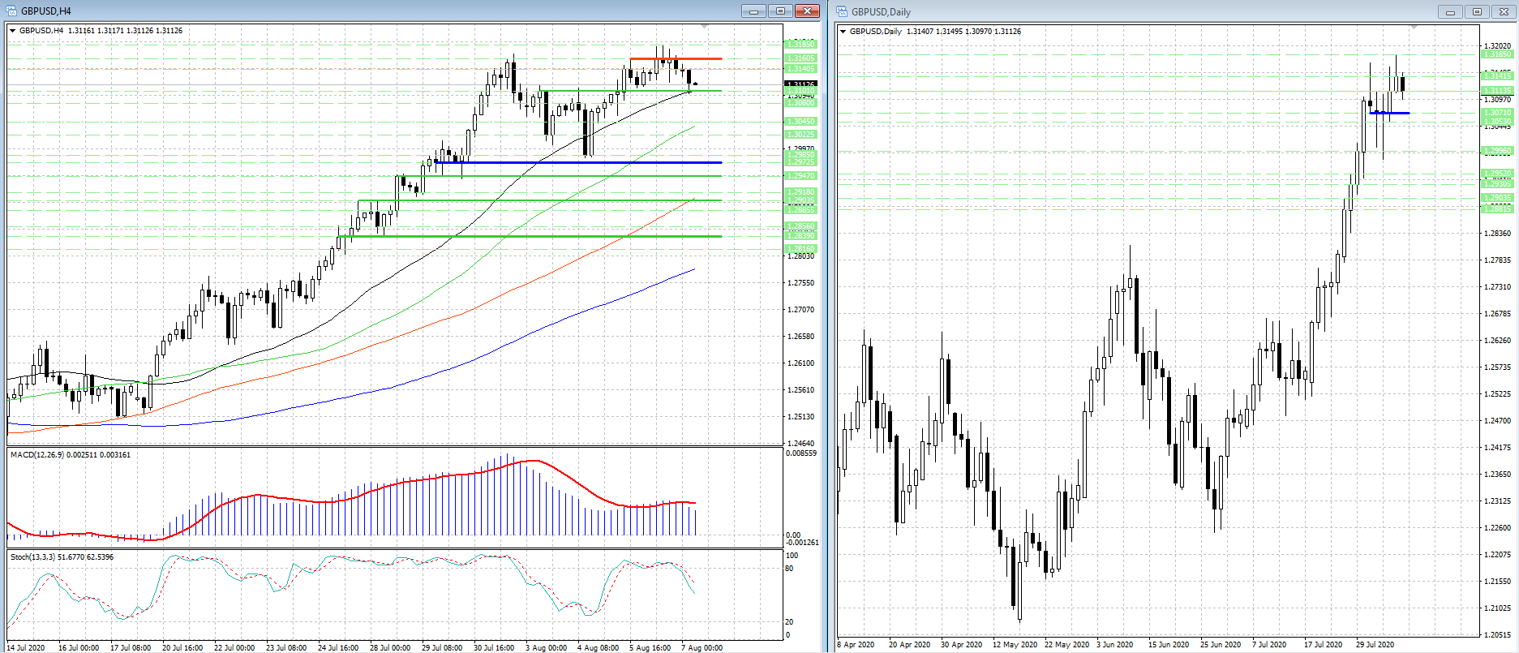Close the GBPUSD,H4 chart window

point(807,11)
